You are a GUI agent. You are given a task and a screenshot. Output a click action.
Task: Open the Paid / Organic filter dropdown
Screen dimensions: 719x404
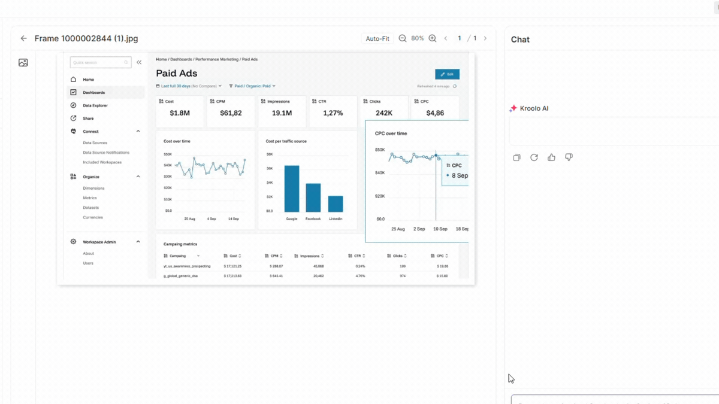(x=252, y=86)
